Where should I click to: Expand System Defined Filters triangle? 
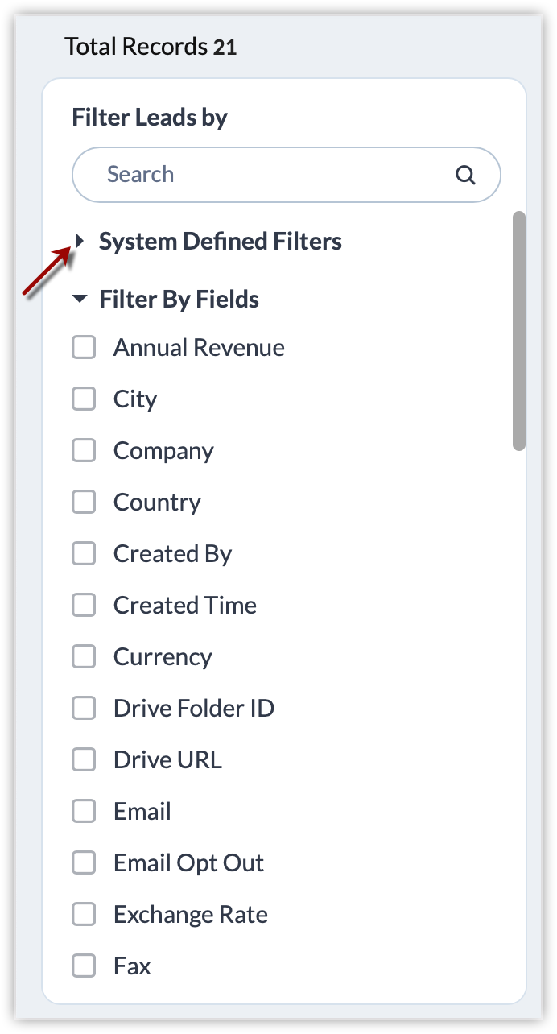point(79,241)
